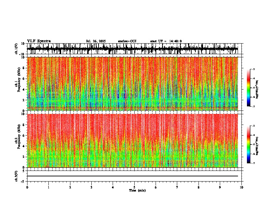Click time axis tick label "3"
Image resolution: width=272 pixels, height=210 pixels.
click(x=91, y=187)
